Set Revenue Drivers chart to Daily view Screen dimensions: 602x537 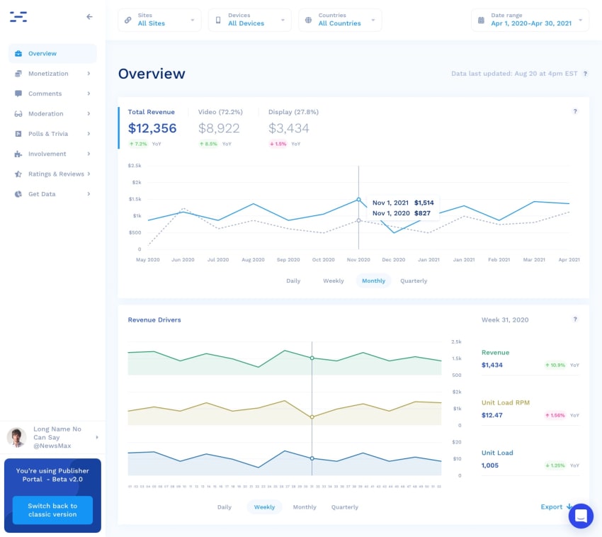coord(225,507)
